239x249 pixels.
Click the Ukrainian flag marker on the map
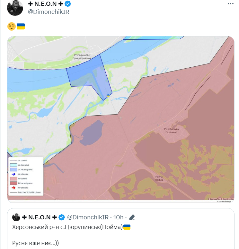[x=108, y=96]
